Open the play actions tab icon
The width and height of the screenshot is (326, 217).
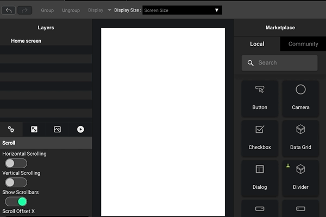point(80,129)
